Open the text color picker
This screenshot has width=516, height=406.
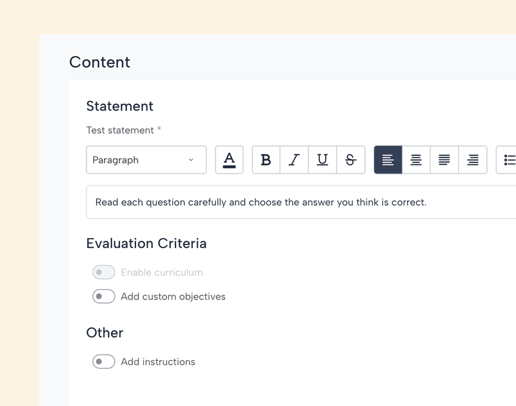click(229, 160)
